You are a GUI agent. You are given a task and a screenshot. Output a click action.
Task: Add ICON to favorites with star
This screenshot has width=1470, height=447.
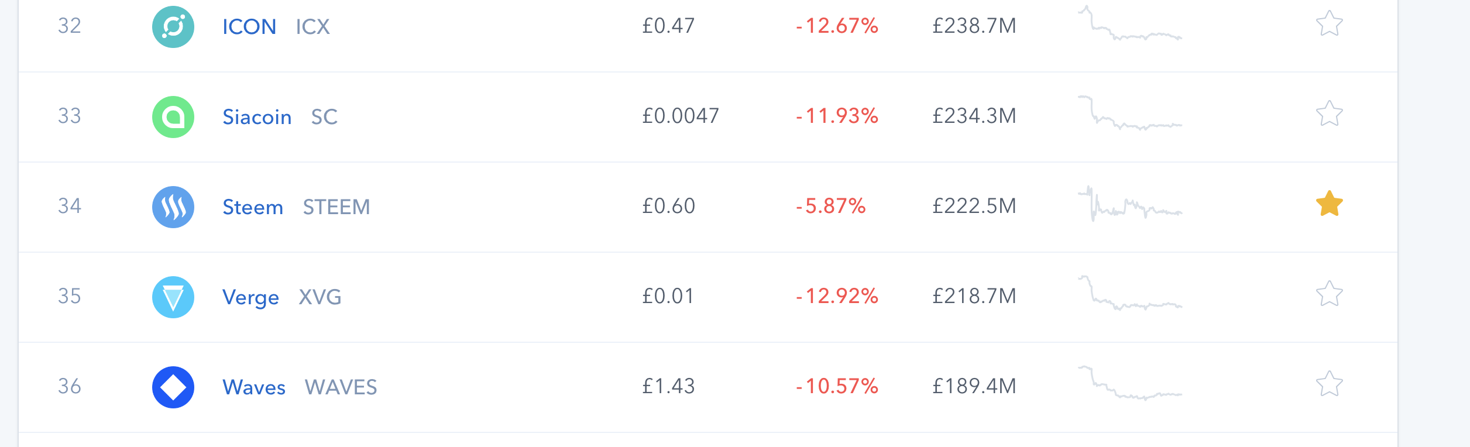1329,24
